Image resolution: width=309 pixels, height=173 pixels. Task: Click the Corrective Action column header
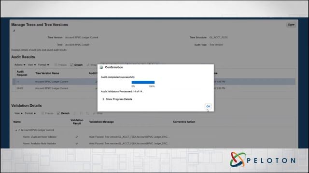[184, 122]
